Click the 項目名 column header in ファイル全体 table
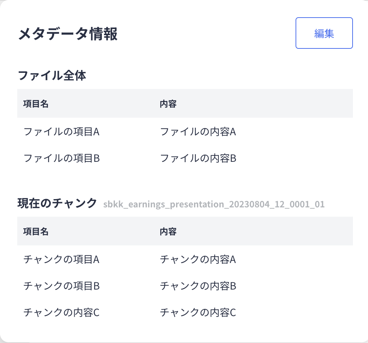The height and width of the screenshot is (343, 368). (x=35, y=103)
